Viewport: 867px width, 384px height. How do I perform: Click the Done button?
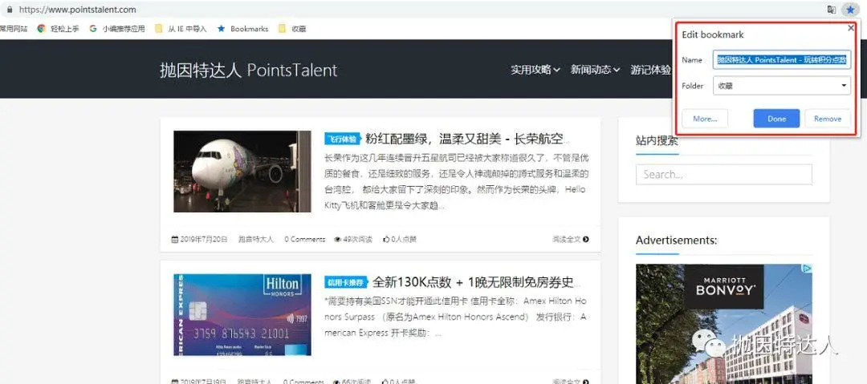[x=776, y=118]
